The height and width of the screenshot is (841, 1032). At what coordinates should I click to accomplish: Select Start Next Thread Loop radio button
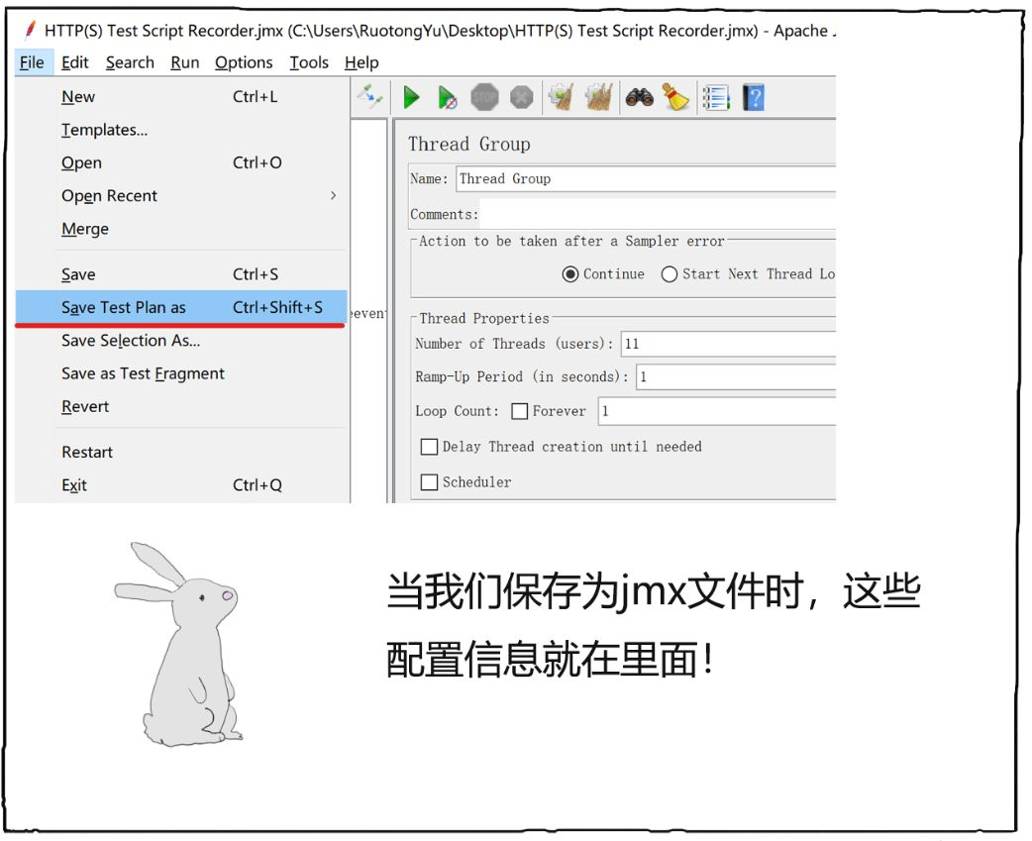click(x=670, y=274)
